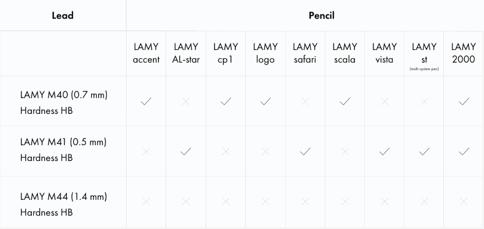Image resolution: width=484 pixels, height=229 pixels.
Task: Click the checkmark for M40 and LAMY 2000
Action: click(464, 101)
